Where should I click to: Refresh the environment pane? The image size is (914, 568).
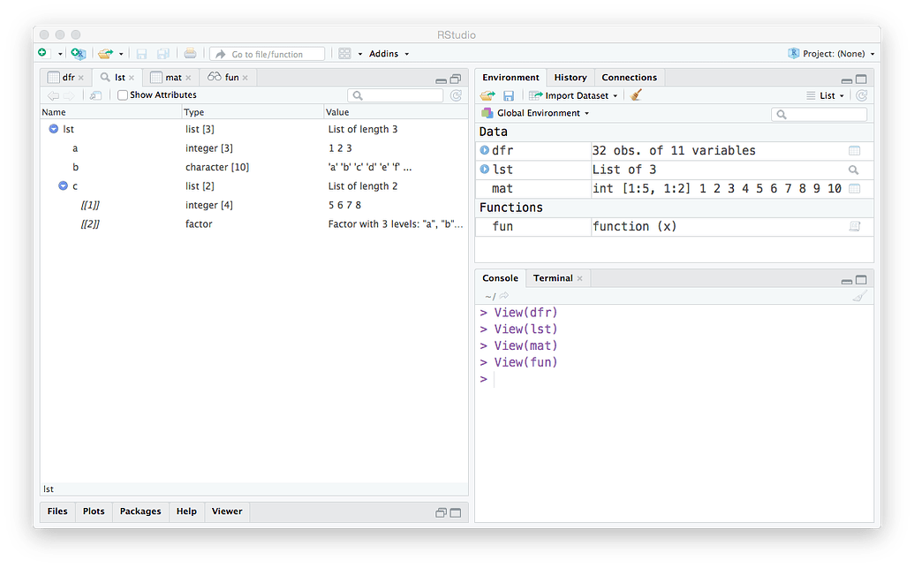coord(862,95)
